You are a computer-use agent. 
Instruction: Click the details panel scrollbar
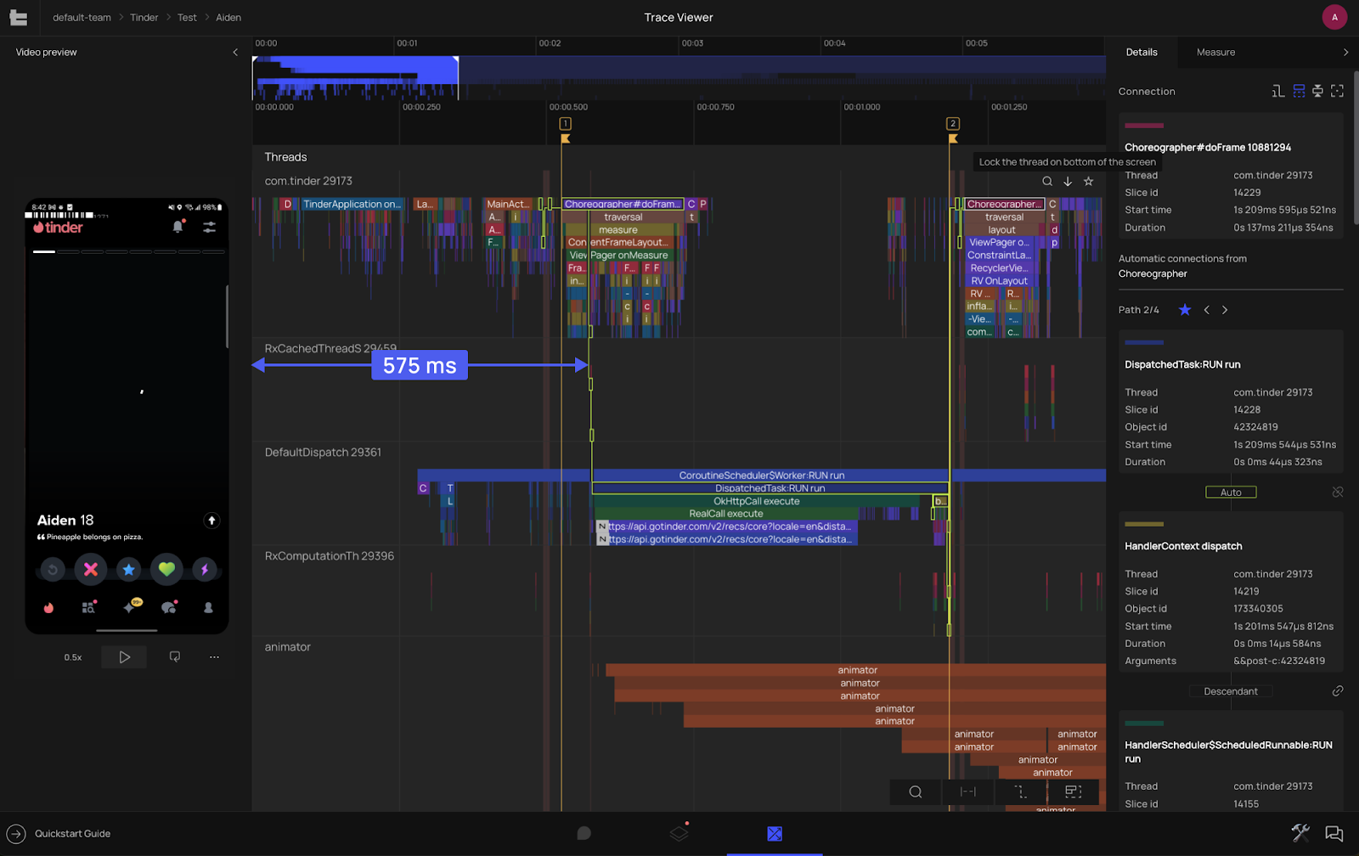(1356, 149)
